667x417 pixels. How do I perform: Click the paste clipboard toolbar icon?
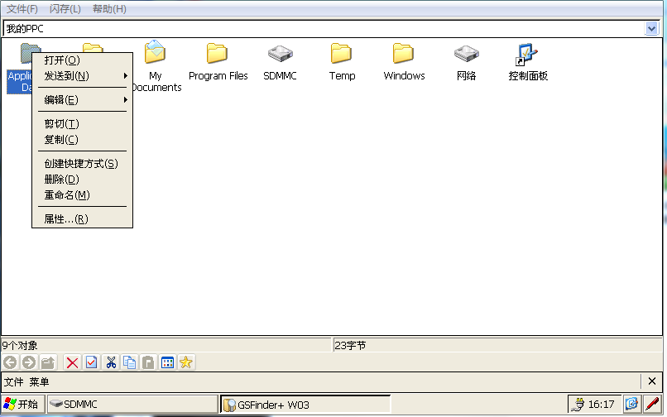tap(148, 362)
